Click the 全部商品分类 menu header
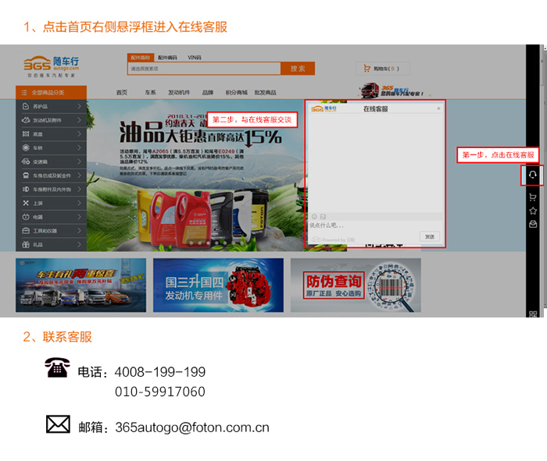This screenshot has width=547, height=461. 52,93
